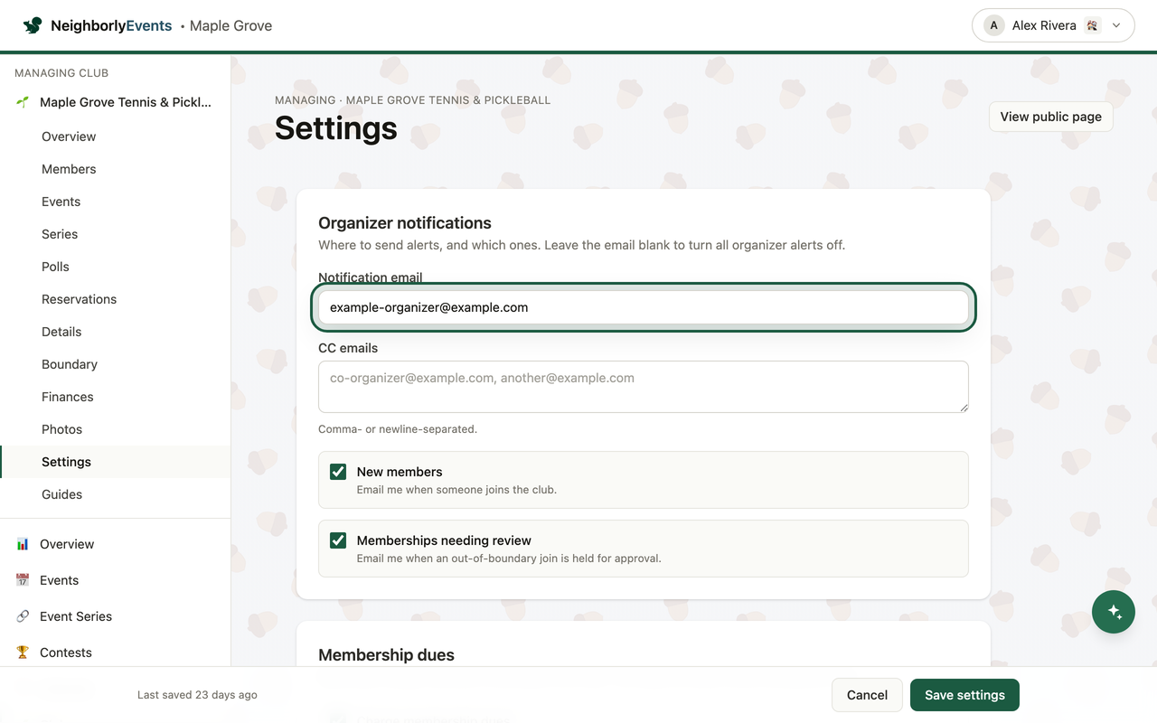This screenshot has height=723, width=1157.
Task: Click the bar chart Overview icon
Action: 23,544
